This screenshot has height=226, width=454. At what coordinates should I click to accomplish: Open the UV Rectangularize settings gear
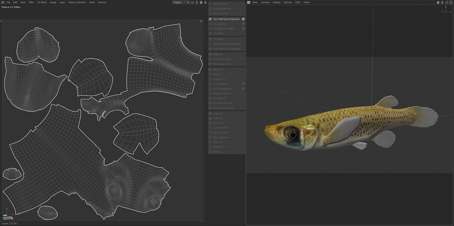pyautogui.click(x=243, y=89)
